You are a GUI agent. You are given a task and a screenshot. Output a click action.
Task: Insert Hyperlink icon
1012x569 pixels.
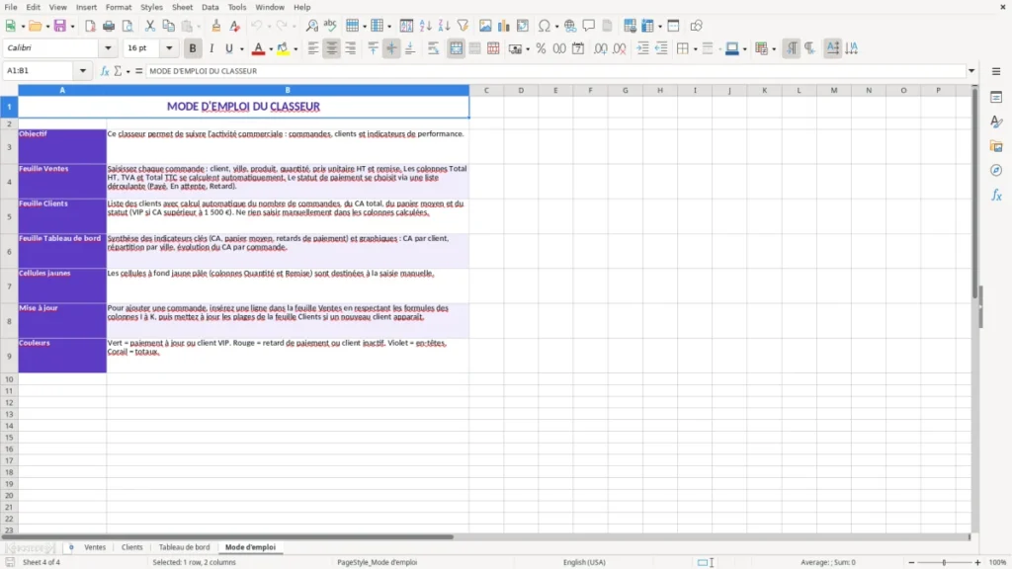tap(570, 26)
